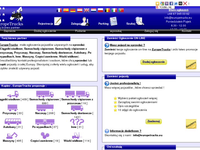Open Przyczepy trailer icon
The width and height of the screenshot is (200, 150).
tap(12, 108)
